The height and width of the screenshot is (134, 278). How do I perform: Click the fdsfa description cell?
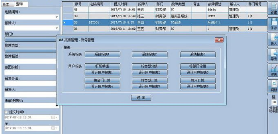(217, 10)
